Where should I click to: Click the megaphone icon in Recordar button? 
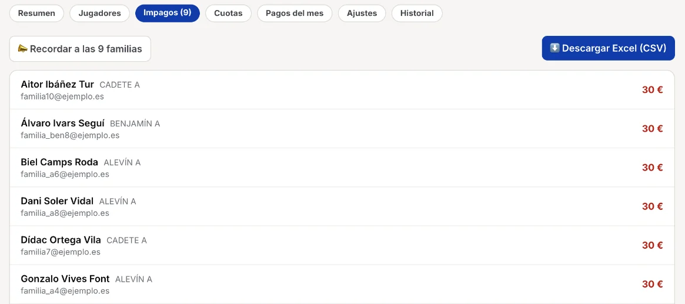coord(23,48)
